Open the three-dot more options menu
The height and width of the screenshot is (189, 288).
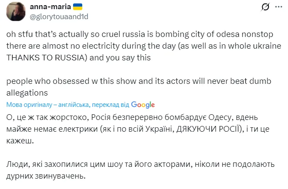coord(279,7)
